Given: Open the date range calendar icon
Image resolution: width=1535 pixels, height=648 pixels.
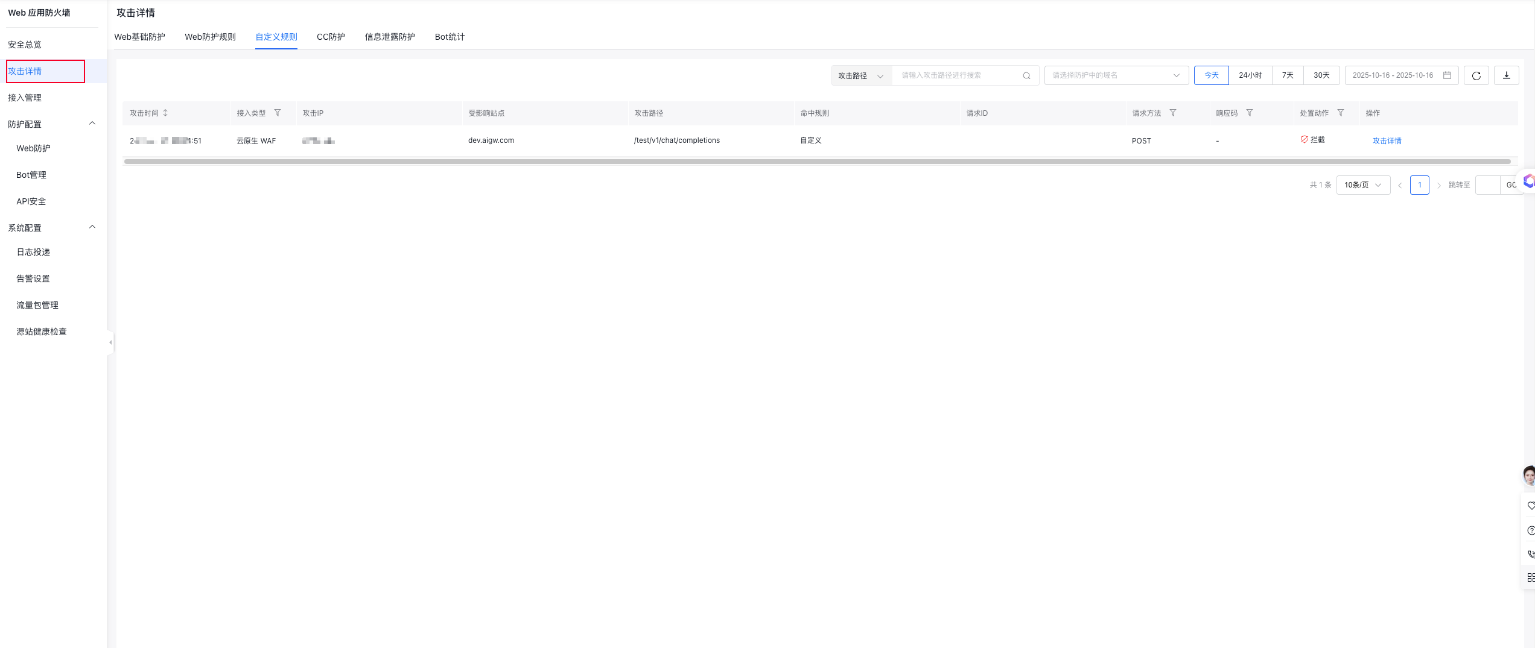Looking at the screenshot, I should coord(1447,75).
